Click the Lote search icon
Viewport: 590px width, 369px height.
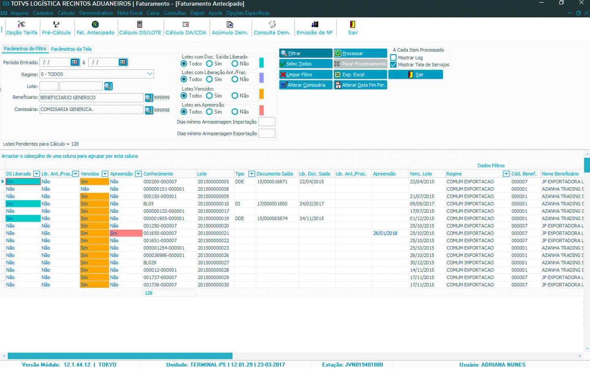[x=108, y=86]
